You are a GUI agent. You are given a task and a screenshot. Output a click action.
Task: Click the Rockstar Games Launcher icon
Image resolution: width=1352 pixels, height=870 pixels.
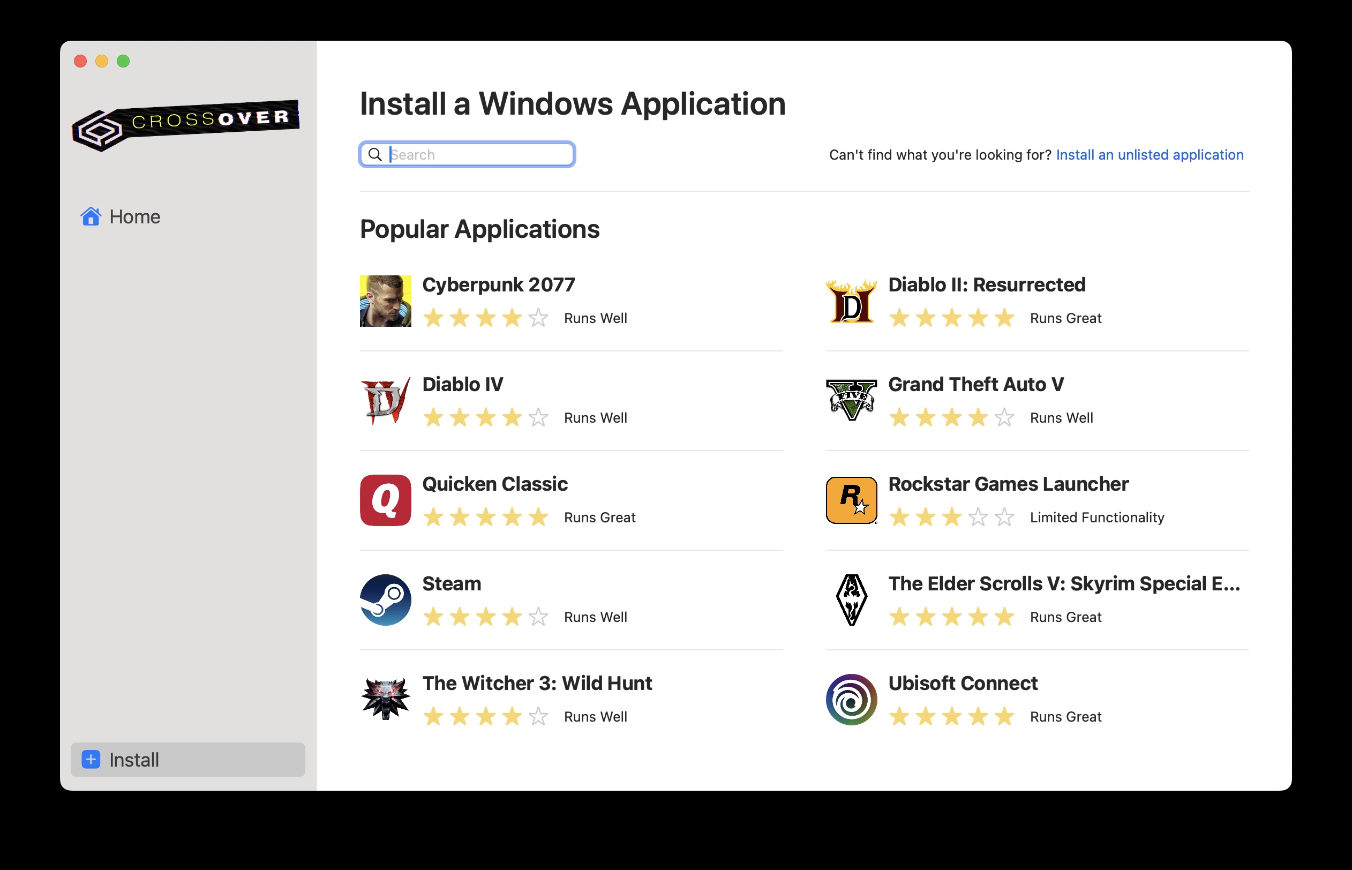pyautogui.click(x=851, y=500)
